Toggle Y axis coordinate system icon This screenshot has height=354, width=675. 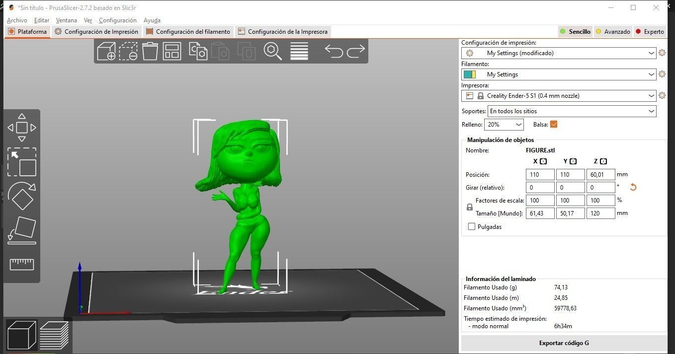[x=574, y=161]
